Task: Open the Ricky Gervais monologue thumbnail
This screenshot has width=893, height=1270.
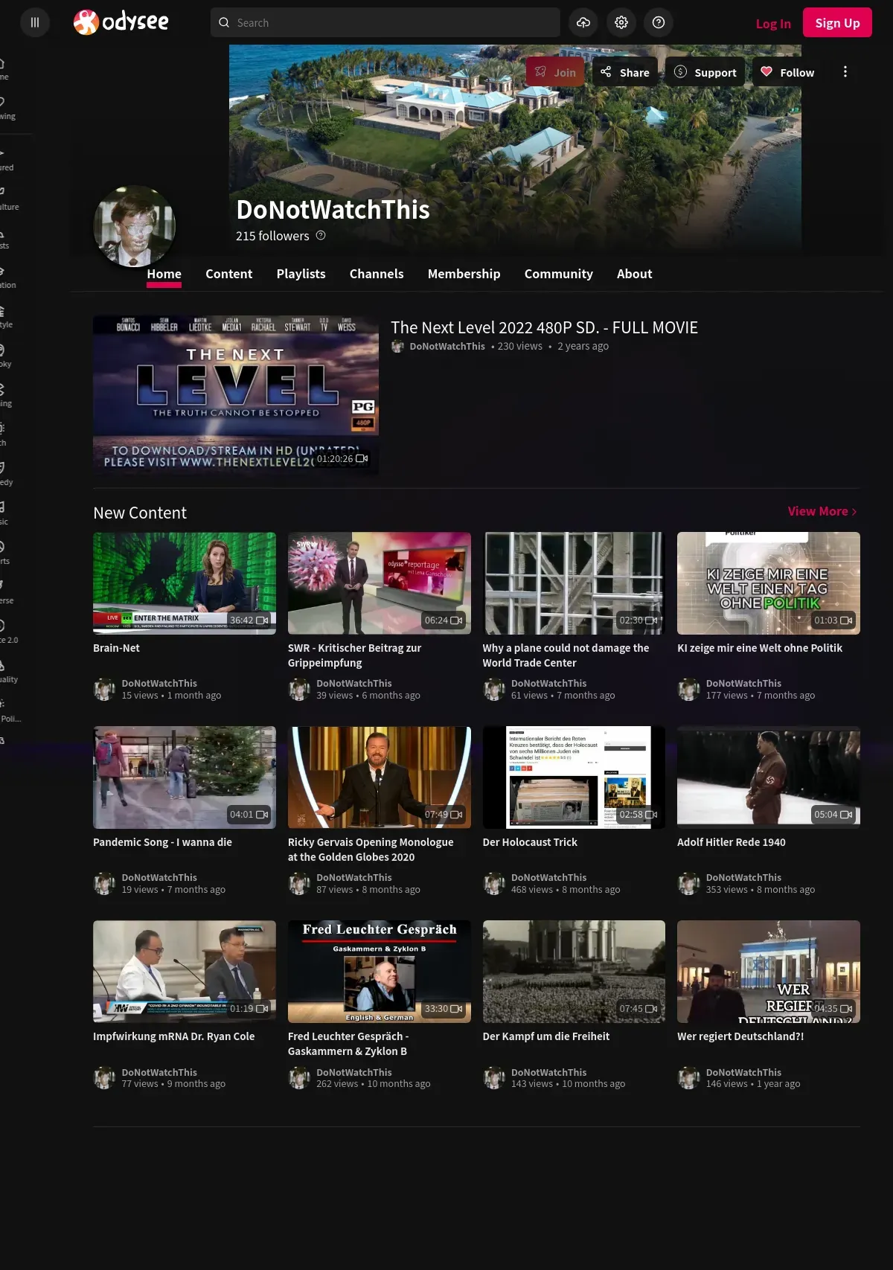Action: (380, 777)
